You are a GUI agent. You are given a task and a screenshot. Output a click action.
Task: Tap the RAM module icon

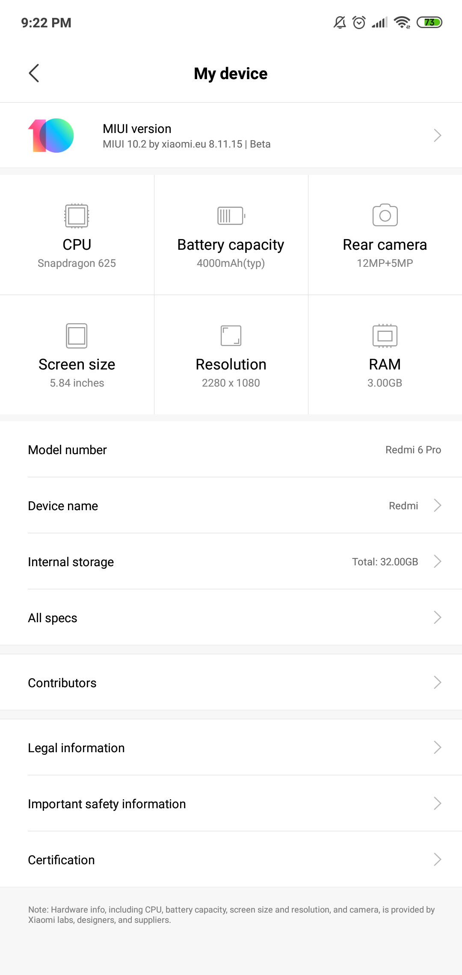[385, 336]
